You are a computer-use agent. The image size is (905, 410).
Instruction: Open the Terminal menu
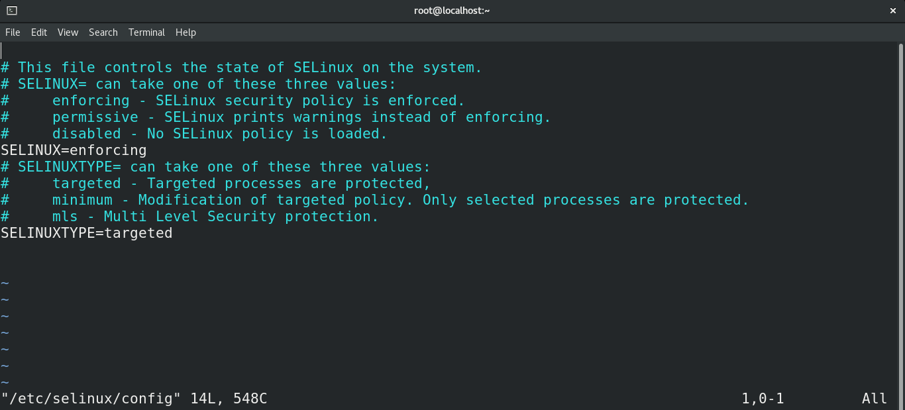[146, 32]
